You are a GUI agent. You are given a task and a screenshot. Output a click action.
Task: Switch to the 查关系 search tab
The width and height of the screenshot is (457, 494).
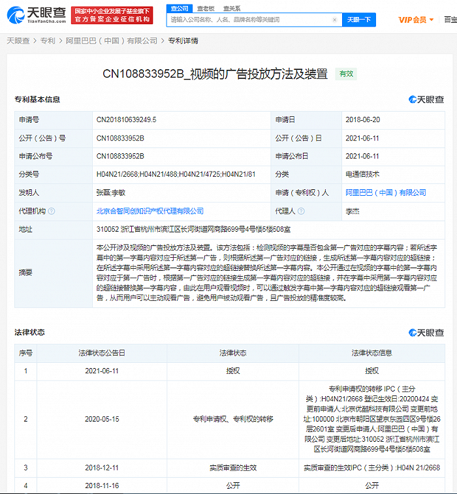(x=232, y=8)
